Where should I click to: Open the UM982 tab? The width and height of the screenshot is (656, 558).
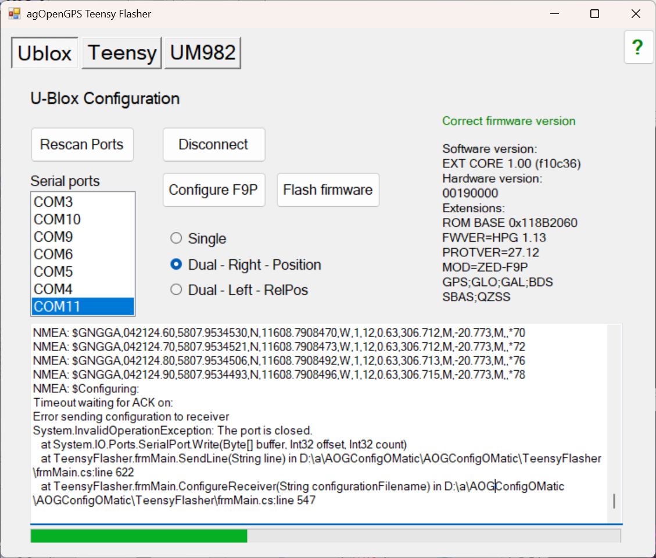[x=202, y=53]
